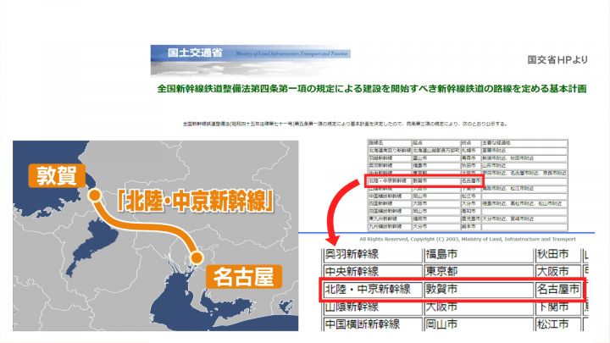Select 羽越新幹線 in the small table
Image resolution: width=610 pixels, height=343 pixels.
tap(390, 158)
